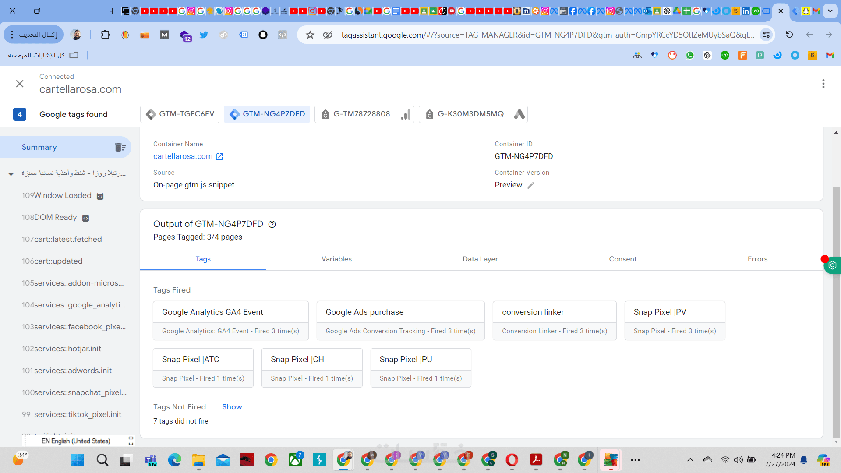
Task: Select the 101 services::adwords.init event
Action: coord(67,371)
